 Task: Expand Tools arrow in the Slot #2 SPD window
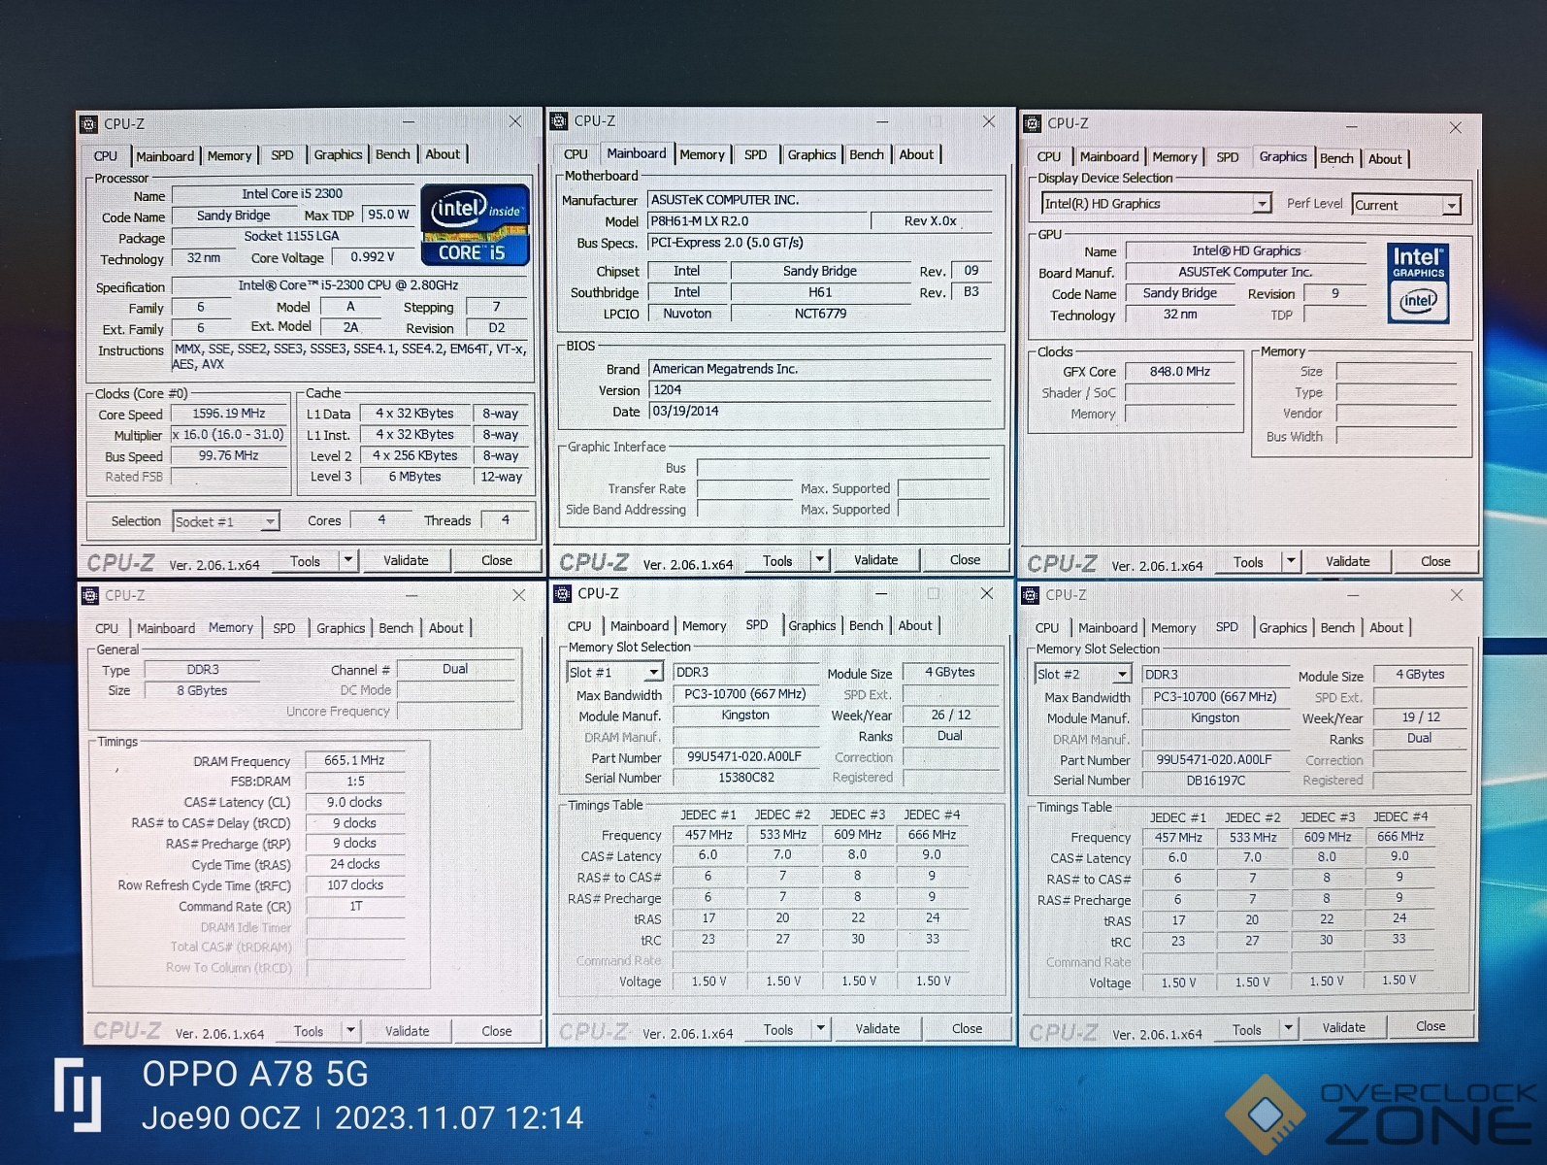click(1288, 1028)
